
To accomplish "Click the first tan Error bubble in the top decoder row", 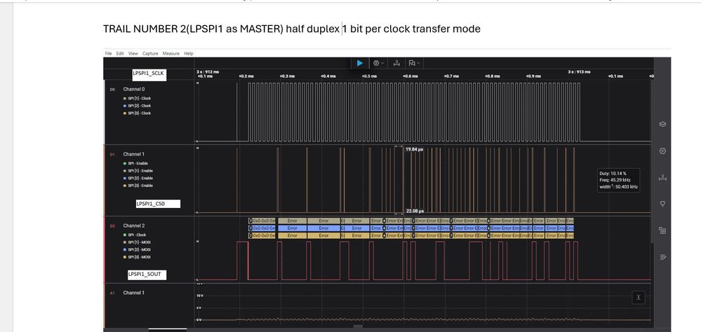I will pyautogui.click(x=293, y=221).
